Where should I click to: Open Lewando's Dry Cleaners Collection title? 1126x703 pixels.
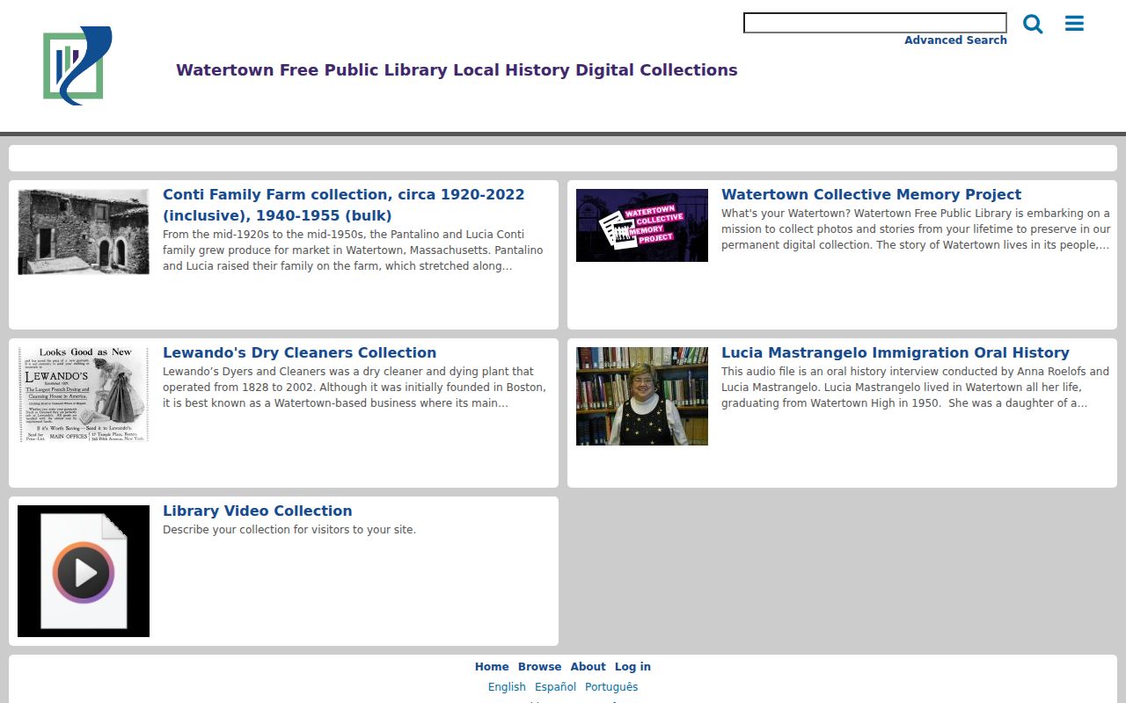(299, 352)
